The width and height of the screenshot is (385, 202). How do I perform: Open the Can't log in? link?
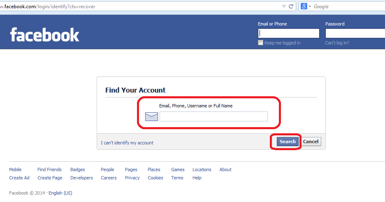[x=337, y=43]
